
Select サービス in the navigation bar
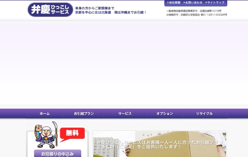coord(125,114)
